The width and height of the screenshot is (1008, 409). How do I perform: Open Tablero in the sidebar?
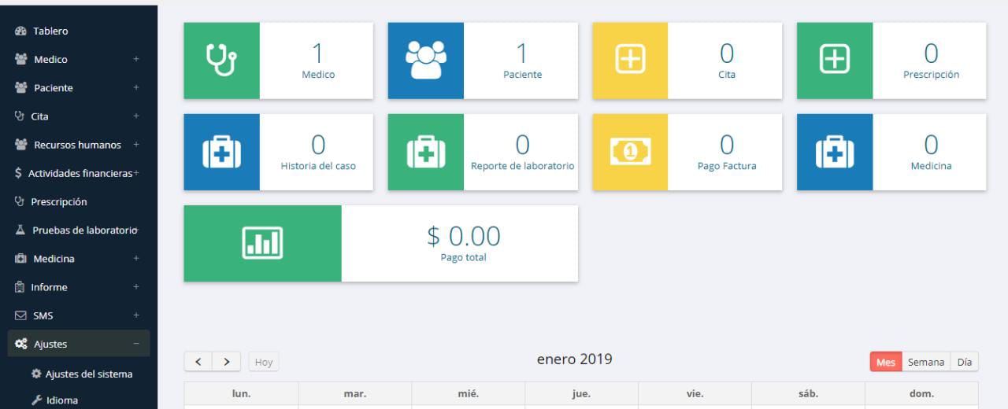[50, 31]
